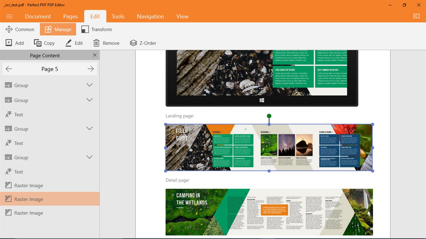Image resolution: width=426 pixels, height=239 pixels.
Task: Switch to the Tools tab
Action: (118, 16)
